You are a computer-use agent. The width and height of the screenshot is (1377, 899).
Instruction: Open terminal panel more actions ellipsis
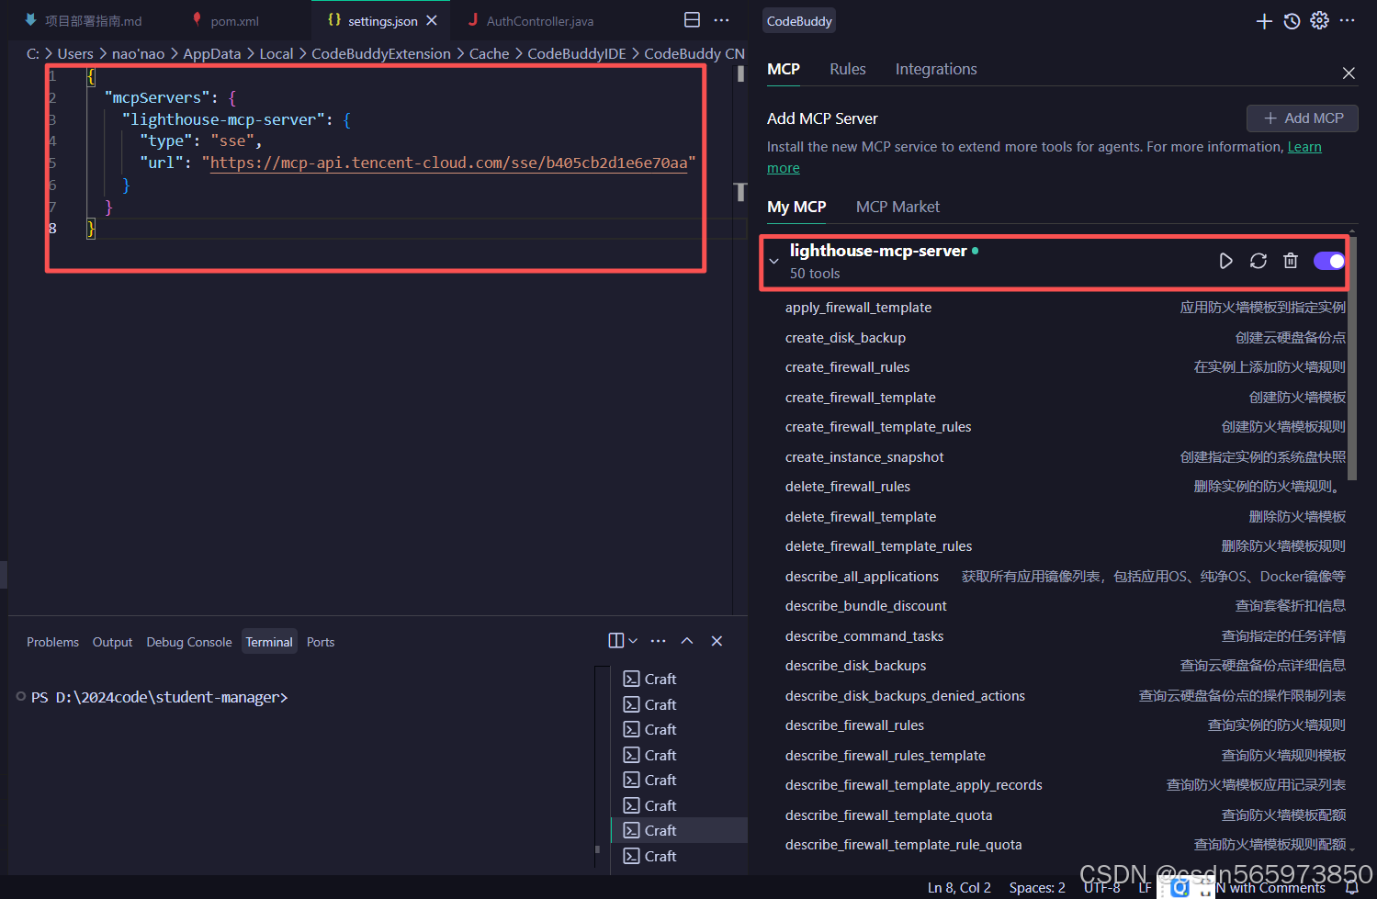point(658,641)
